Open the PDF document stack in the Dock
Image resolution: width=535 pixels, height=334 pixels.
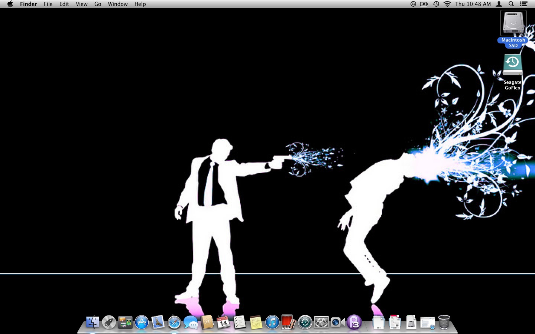tap(395, 322)
